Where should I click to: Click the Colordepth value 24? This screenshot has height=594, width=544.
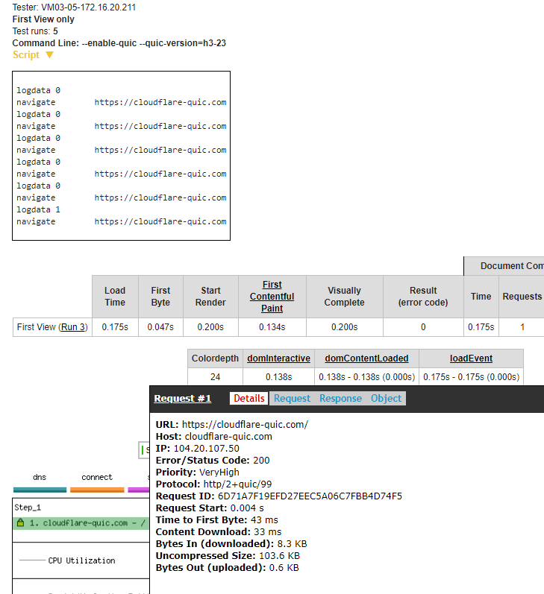pyautogui.click(x=215, y=377)
